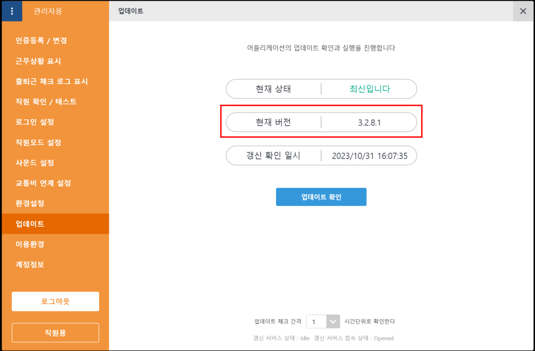Select 근무상황 표시 in sidebar
The height and width of the screenshot is (351, 535).
click(38, 61)
